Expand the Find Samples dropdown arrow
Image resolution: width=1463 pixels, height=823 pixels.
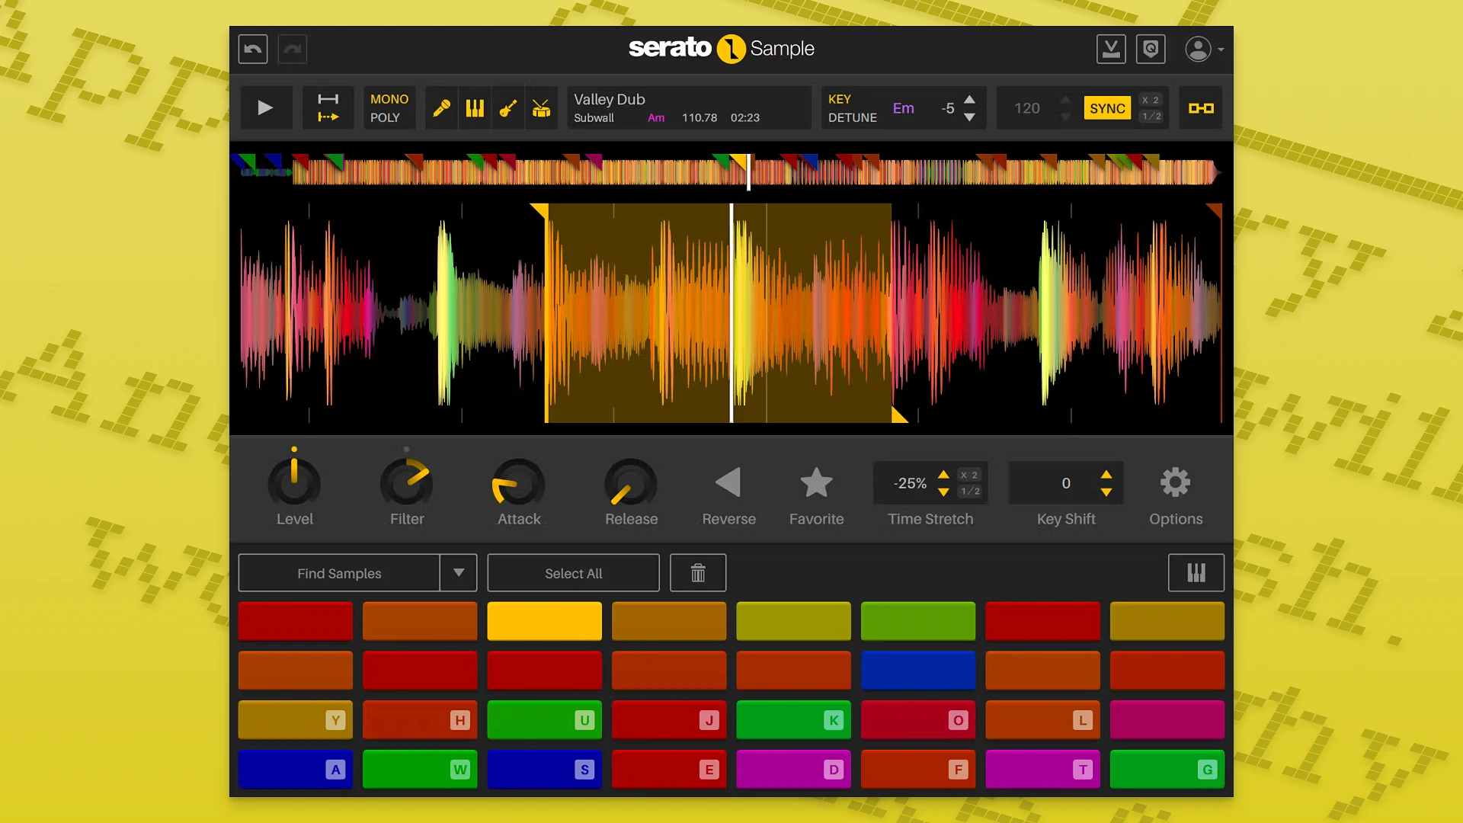pyautogui.click(x=459, y=572)
